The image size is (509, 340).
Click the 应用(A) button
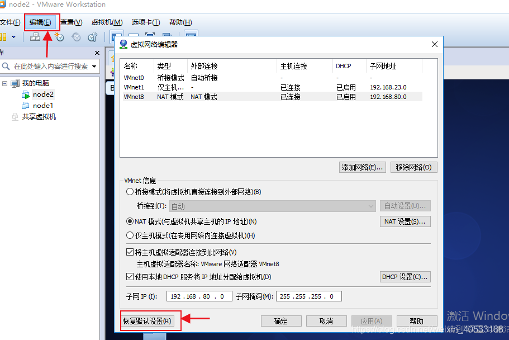pos(372,321)
